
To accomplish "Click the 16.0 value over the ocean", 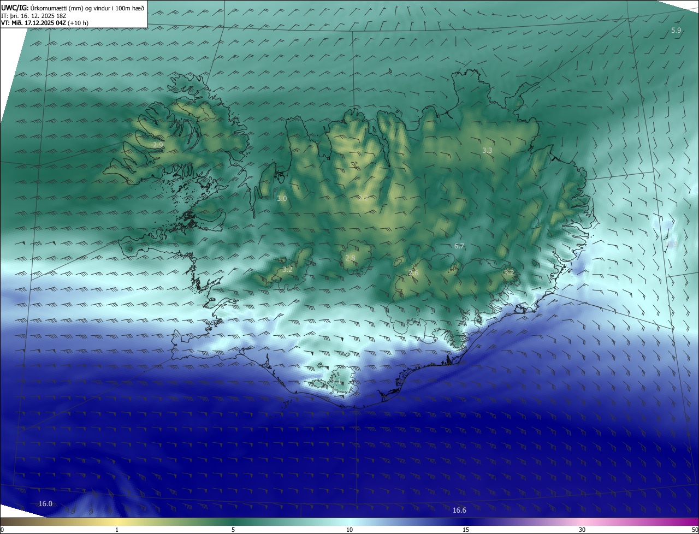I will (x=46, y=503).
